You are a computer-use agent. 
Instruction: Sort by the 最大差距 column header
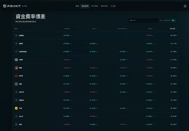[x=173, y=29]
